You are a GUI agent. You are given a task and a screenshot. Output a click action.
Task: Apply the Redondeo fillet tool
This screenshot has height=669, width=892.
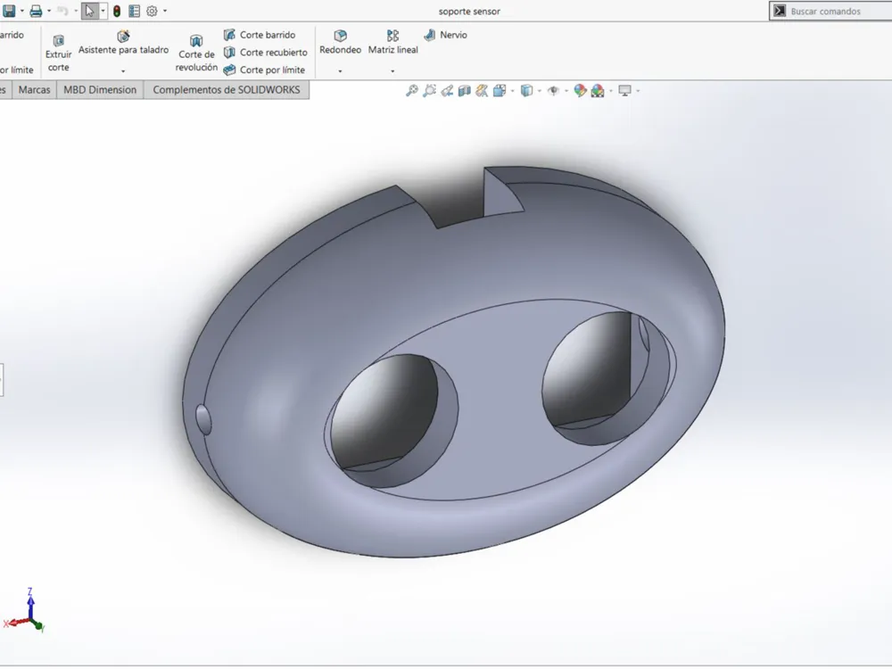(x=340, y=36)
